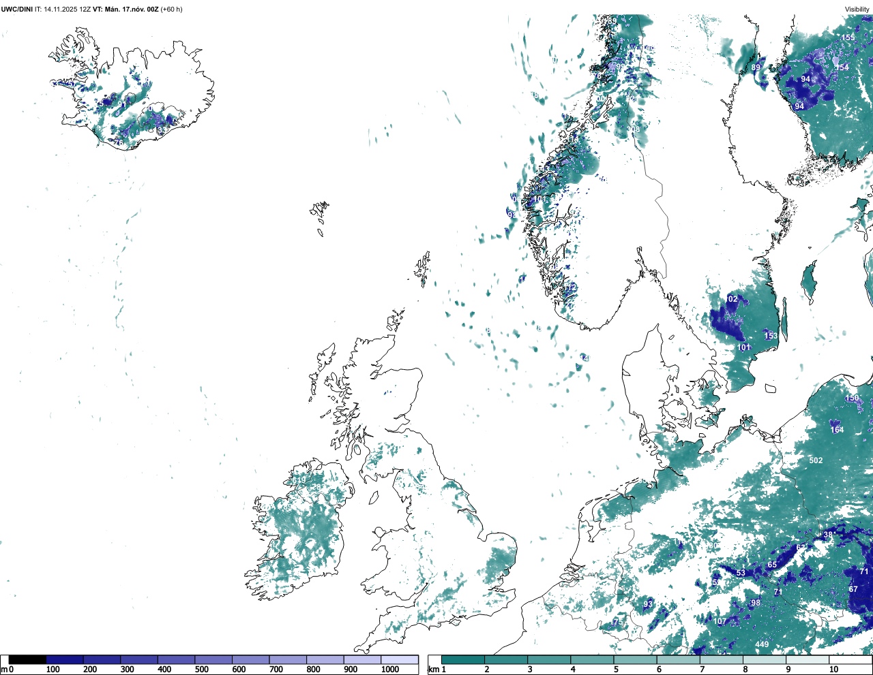Click the 100–200 m dark blue swatch
The height and width of the screenshot is (675, 873).
65,659
